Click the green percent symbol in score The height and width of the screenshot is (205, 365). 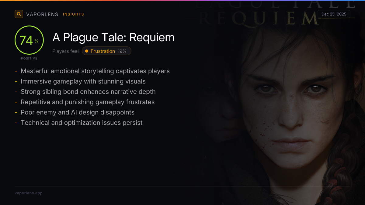point(36,41)
